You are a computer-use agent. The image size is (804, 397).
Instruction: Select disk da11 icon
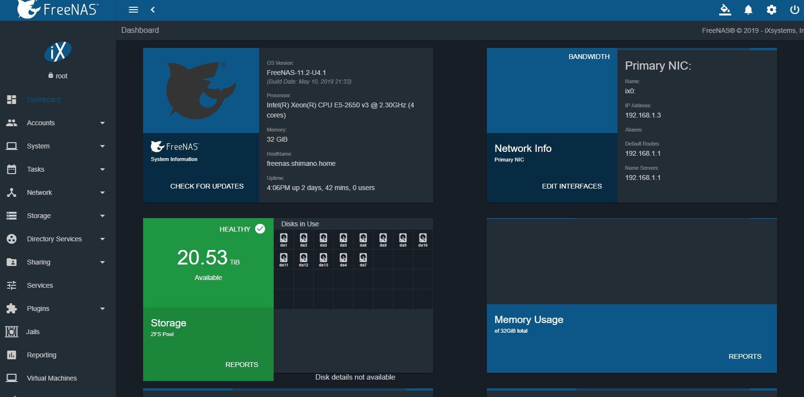click(x=284, y=259)
